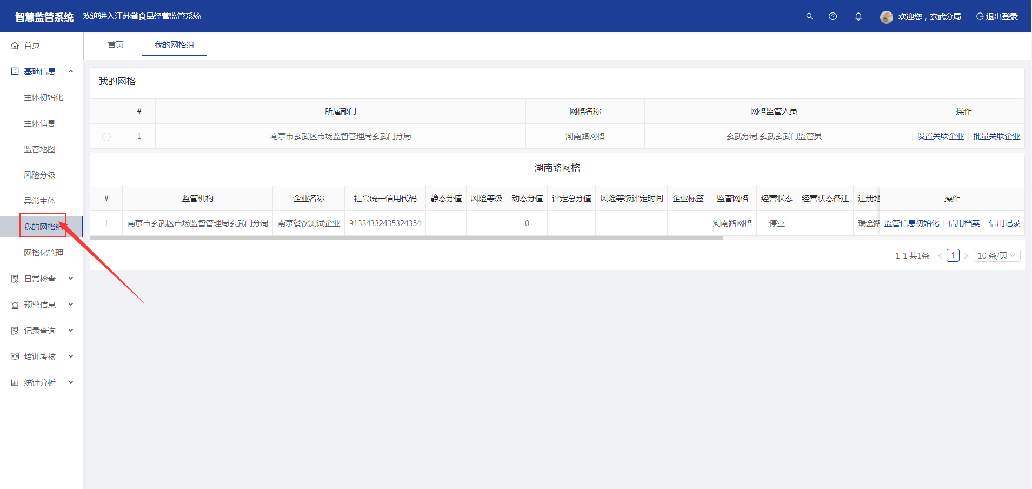This screenshot has height=489, width=1032.
Task: Click the 批量关联企业 link
Action: point(996,136)
